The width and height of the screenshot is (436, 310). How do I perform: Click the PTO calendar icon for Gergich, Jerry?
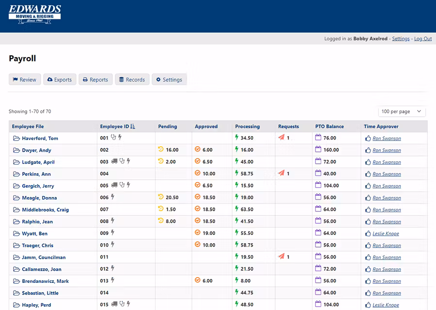[x=318, y=186]
